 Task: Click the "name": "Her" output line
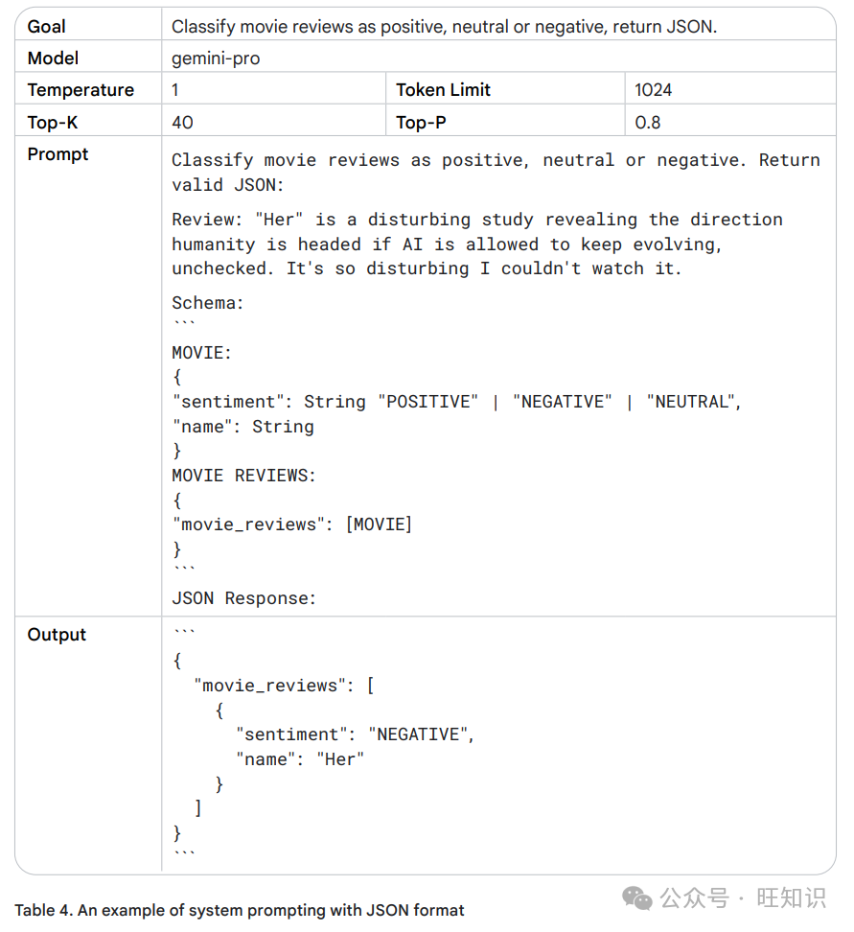pos(300,759)
